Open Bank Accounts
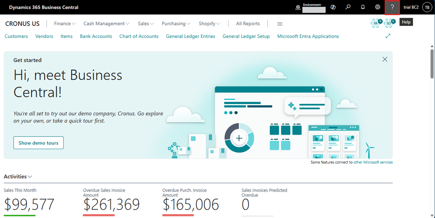 pos(96,37)
